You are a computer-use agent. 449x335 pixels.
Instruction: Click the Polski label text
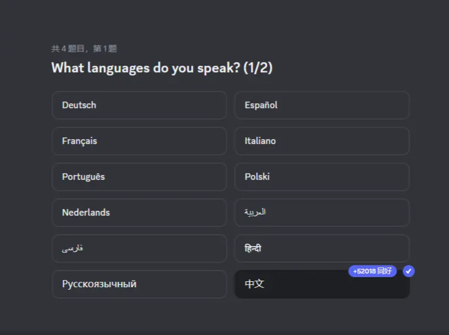click(257, 177)
